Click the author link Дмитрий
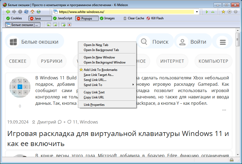This screenshot has width=242, height=164. pyautogui.click(x=47, y=122)
